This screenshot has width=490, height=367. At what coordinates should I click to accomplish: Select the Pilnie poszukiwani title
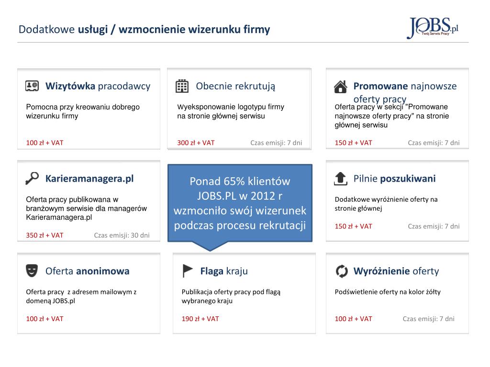(394, 179)
